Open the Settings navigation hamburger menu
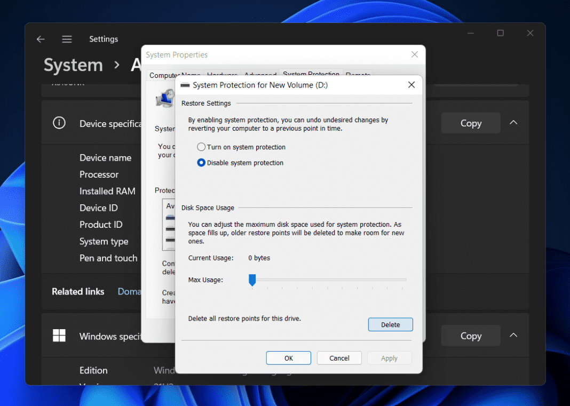This screenshot has width=570, height=406. [67, 39]
